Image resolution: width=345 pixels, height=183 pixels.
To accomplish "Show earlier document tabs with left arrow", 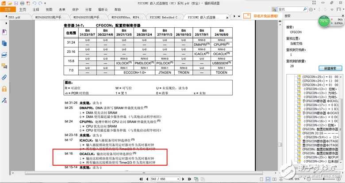I will [x=6, y=16].
